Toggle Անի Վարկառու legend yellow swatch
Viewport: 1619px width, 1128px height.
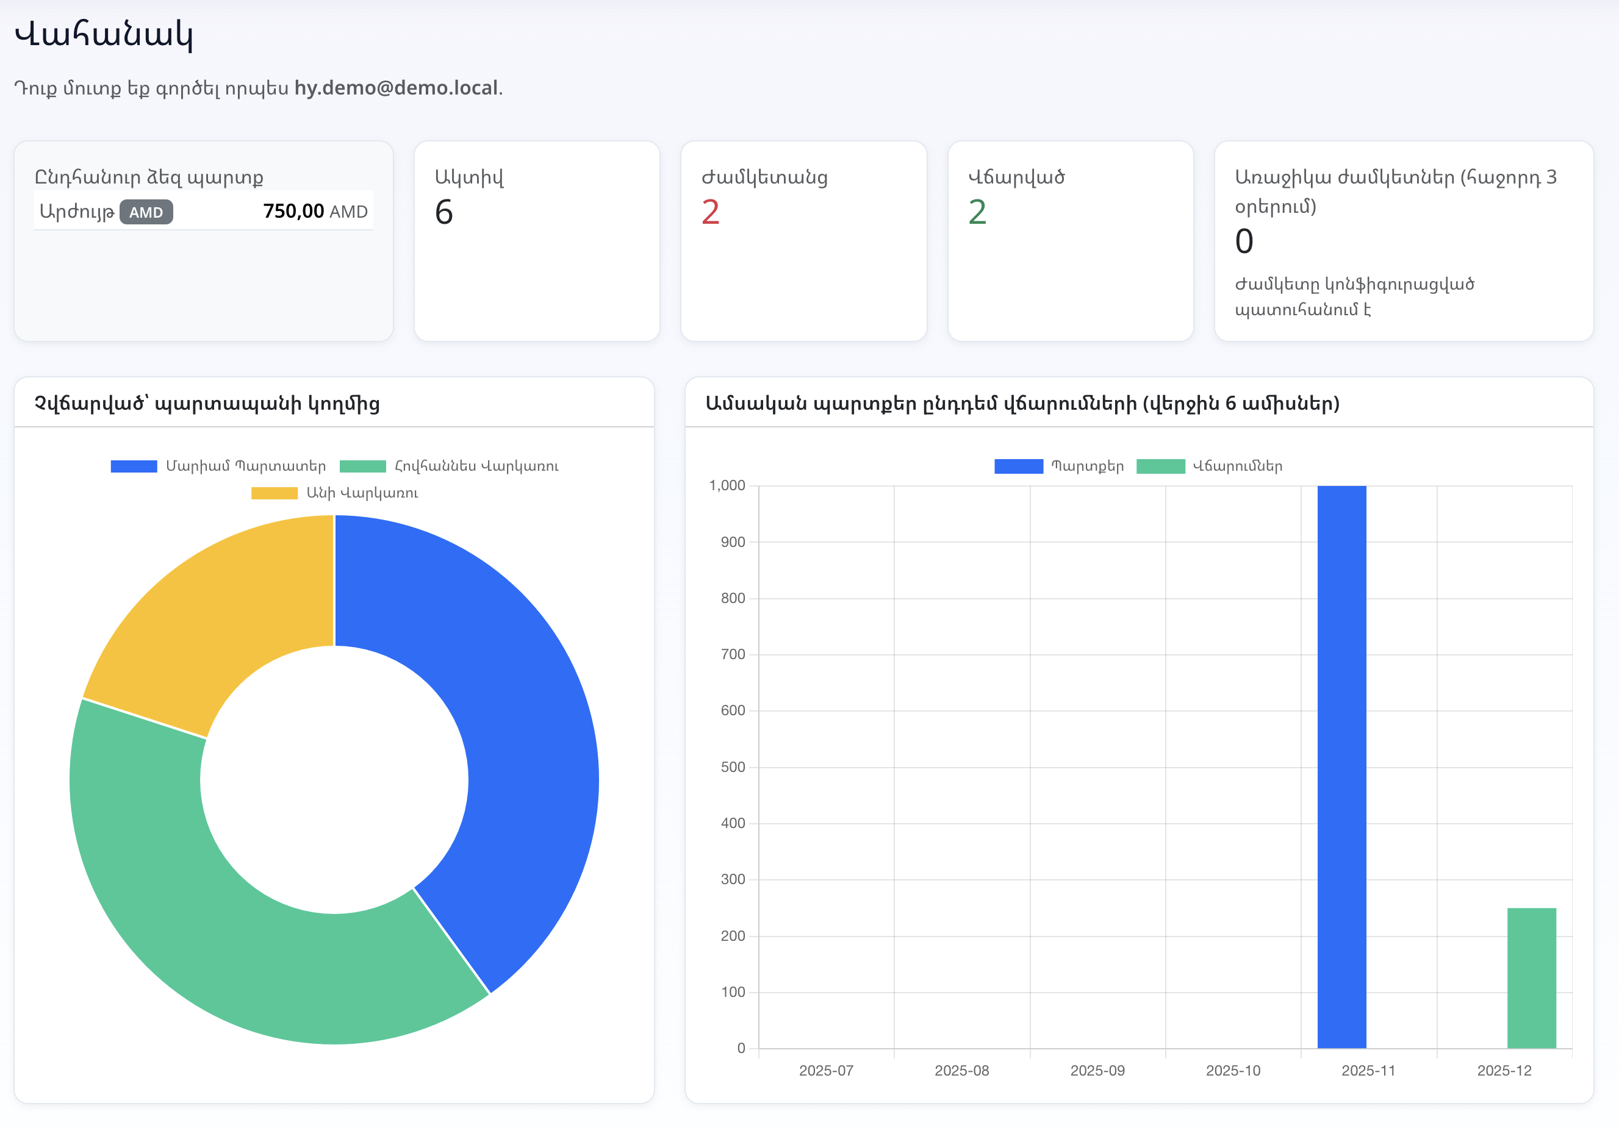[275, 493]
